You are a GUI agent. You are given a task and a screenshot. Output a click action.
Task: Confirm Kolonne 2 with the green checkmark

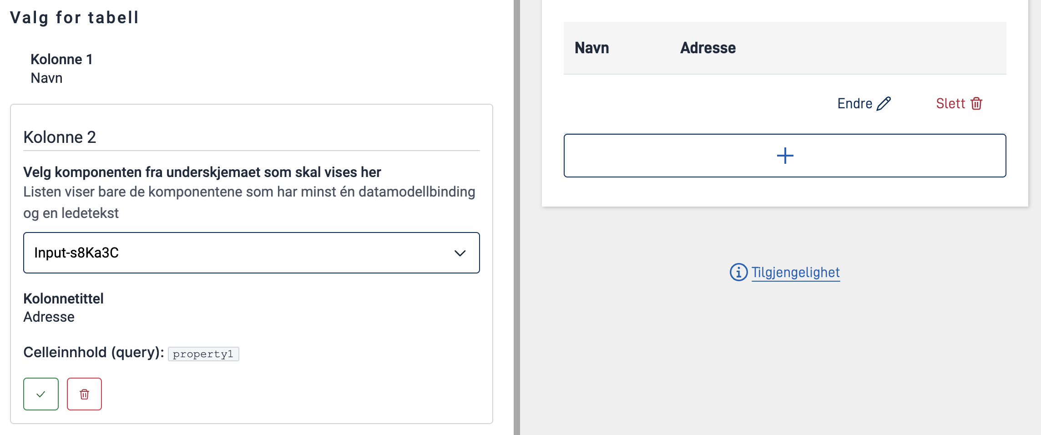[41, 394]
